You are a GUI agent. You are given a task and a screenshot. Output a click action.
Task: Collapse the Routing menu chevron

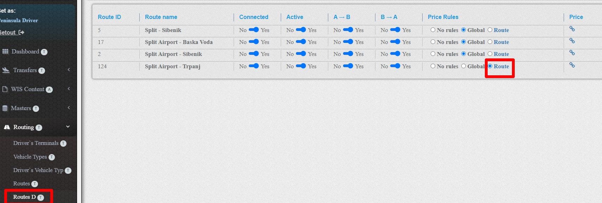[68, 127]
